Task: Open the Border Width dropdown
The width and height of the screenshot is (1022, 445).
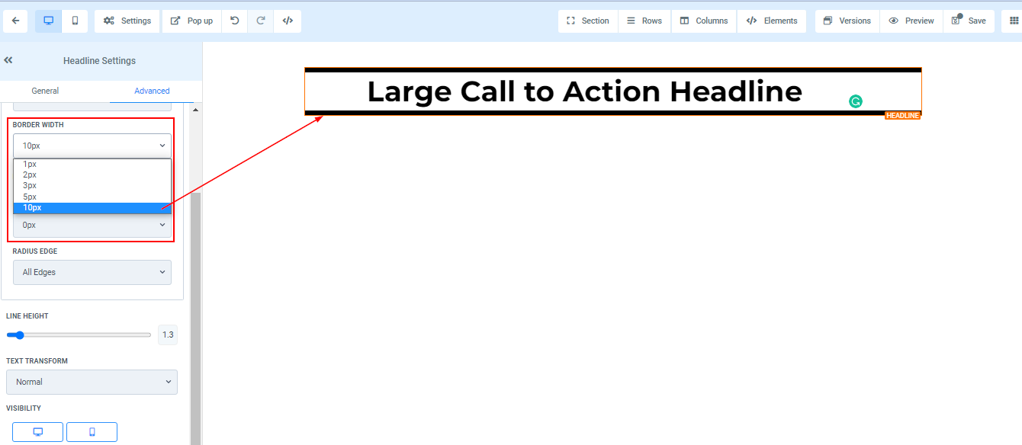Action: pyautogui.click(x=92, y=146)
